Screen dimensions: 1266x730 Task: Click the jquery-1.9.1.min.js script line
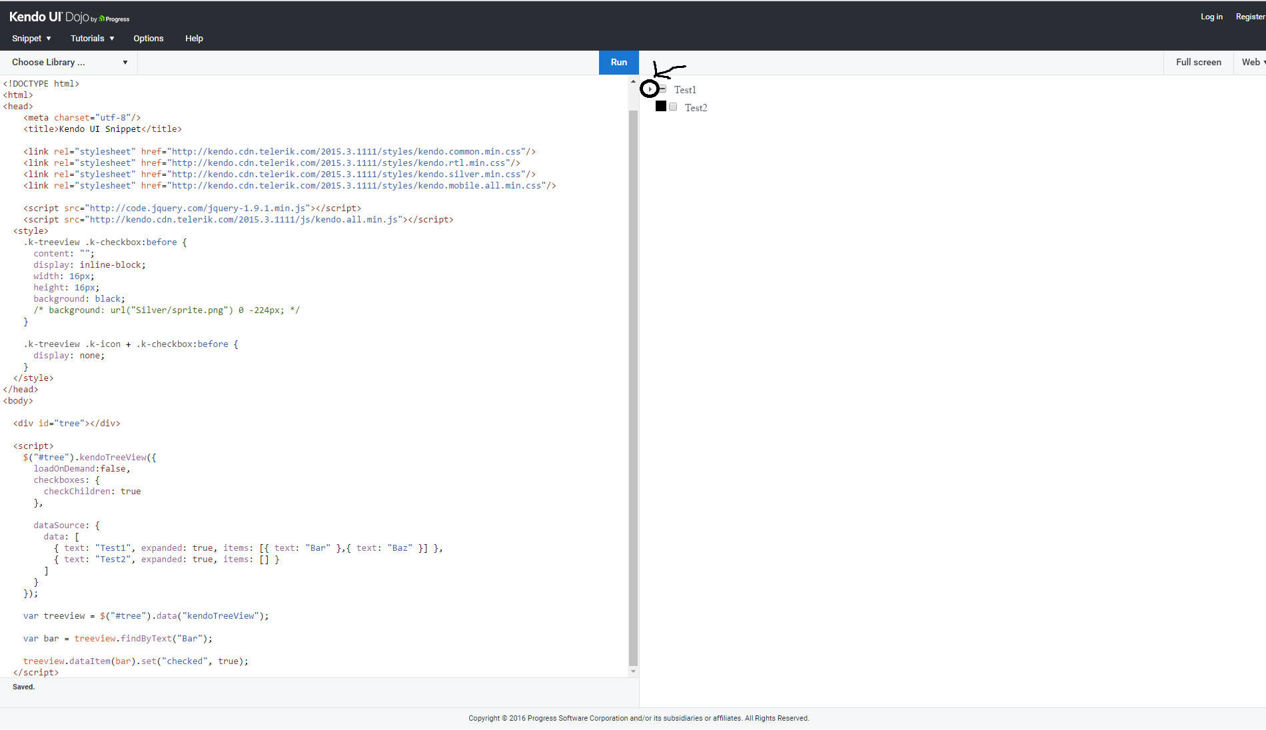193,208
